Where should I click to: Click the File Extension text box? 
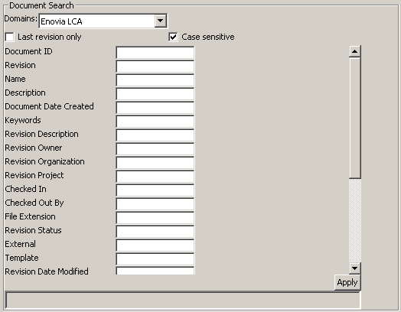[x=155, y=218]
